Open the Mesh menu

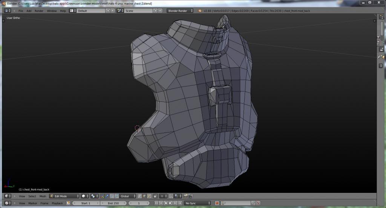coord(43,196)
